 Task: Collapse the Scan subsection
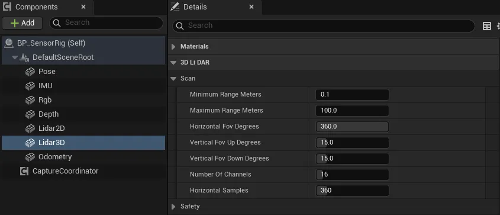173,78
